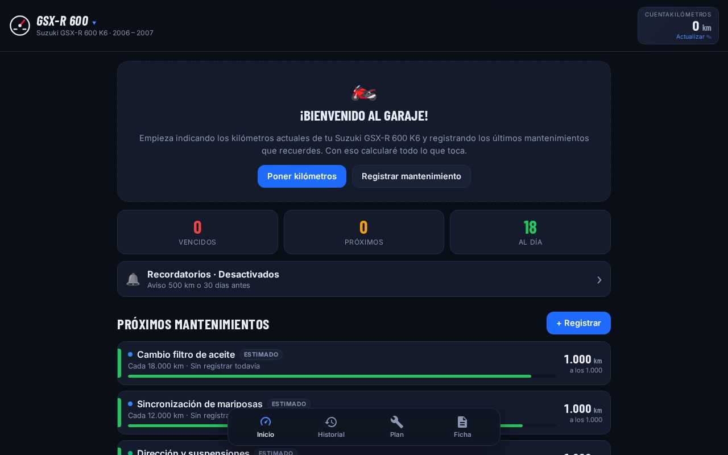Screen dimensions: 728x455
Task: Click the bell icon in Recordatorios row
Action: [133, 279]
